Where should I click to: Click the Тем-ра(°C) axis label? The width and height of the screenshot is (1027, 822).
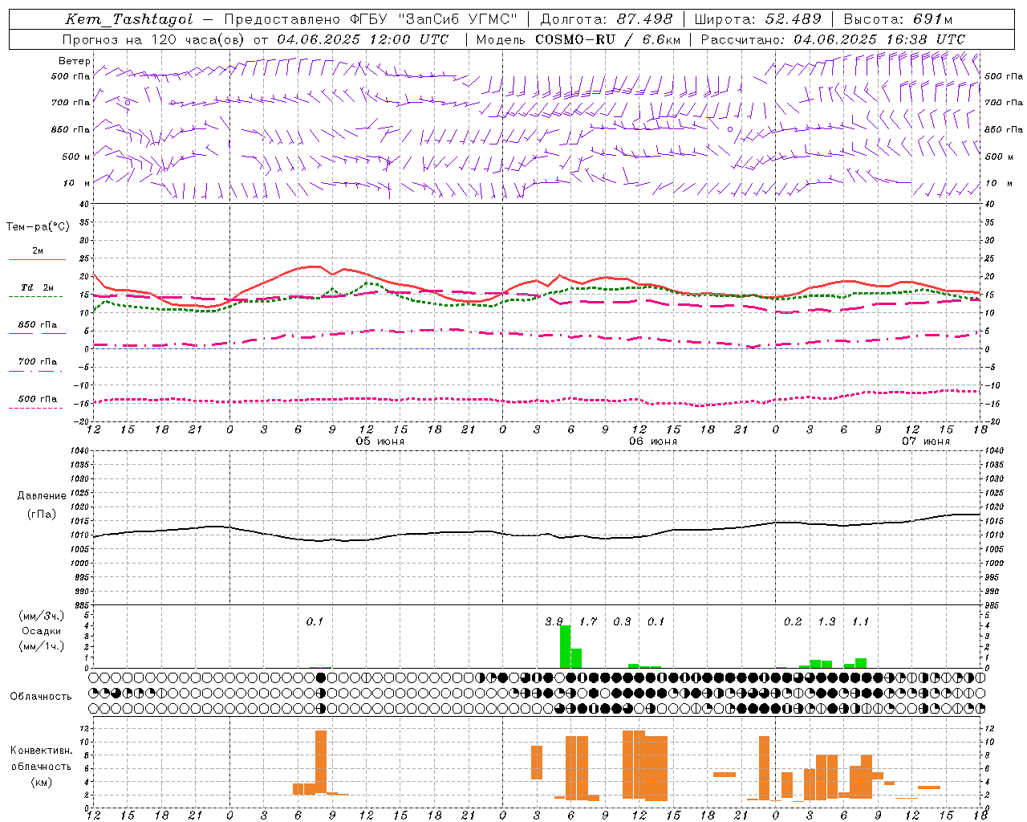[38, 227]
